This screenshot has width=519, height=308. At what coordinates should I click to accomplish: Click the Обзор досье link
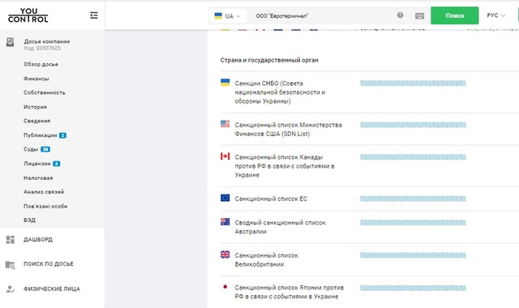point(41,64)
